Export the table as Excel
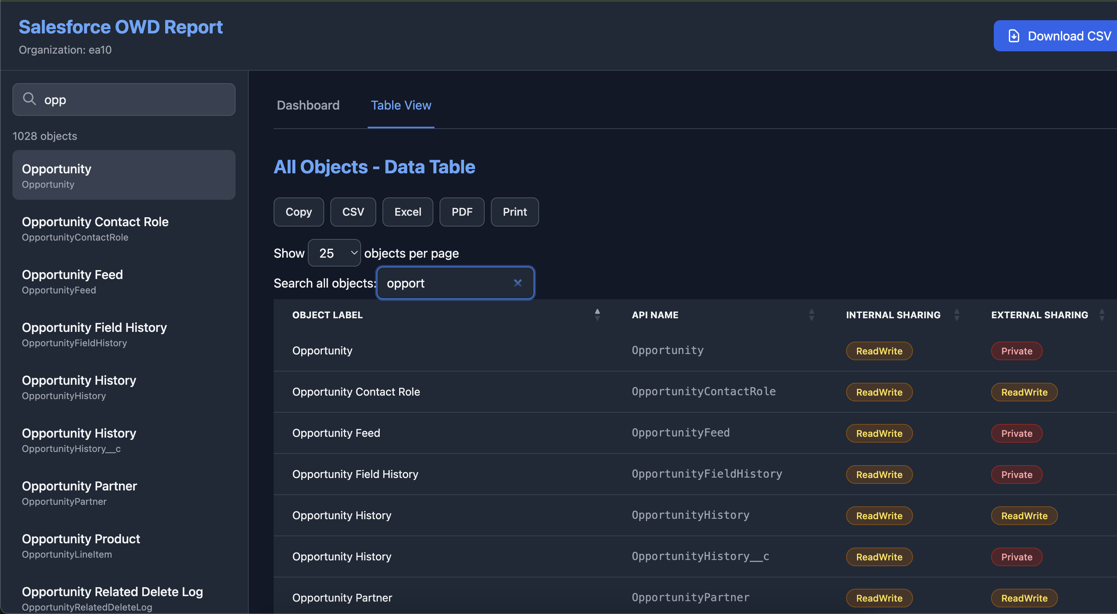Image resolution: width=1117 pixels, height=614 pixels. (407, 212)
